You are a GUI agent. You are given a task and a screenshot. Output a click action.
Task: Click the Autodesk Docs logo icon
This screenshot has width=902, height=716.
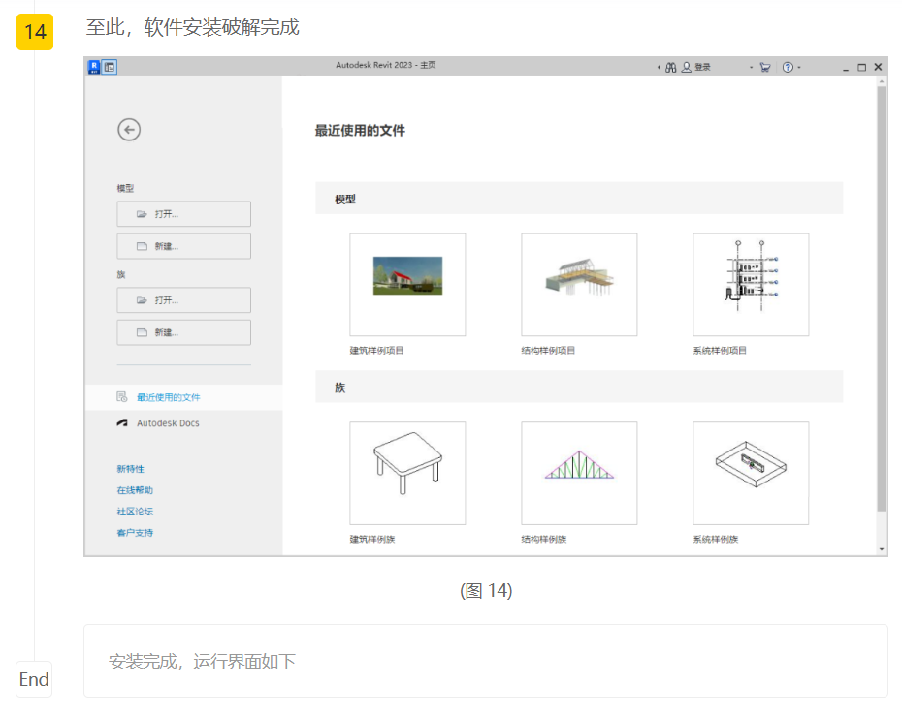point(122,423)
